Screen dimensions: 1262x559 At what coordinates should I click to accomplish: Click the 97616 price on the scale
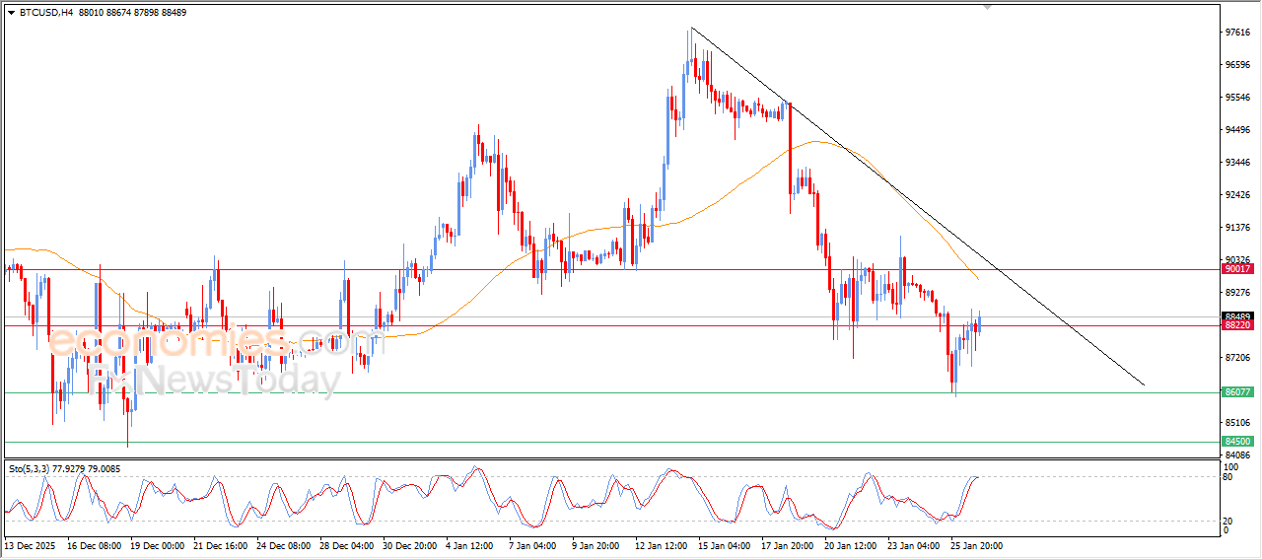[1237, 33]
